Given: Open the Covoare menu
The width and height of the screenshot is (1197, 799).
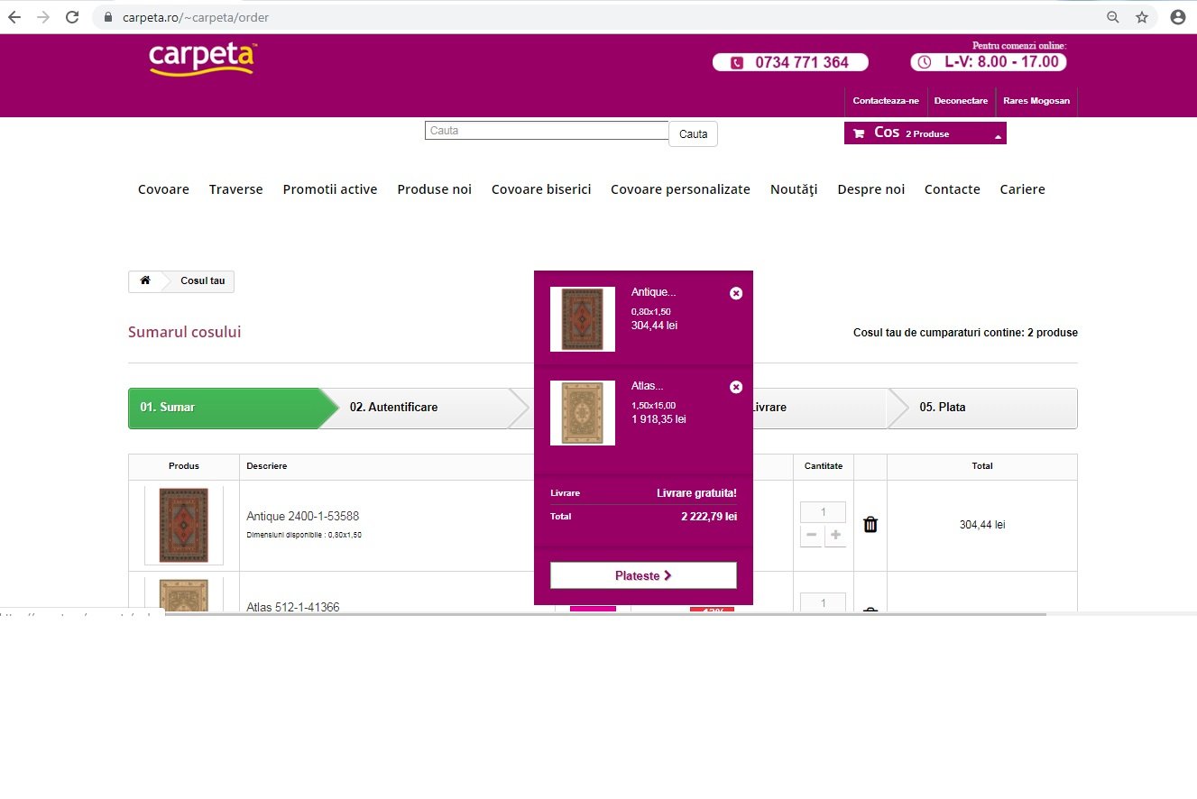Looking at the screenshot, I should click(163, 189).
